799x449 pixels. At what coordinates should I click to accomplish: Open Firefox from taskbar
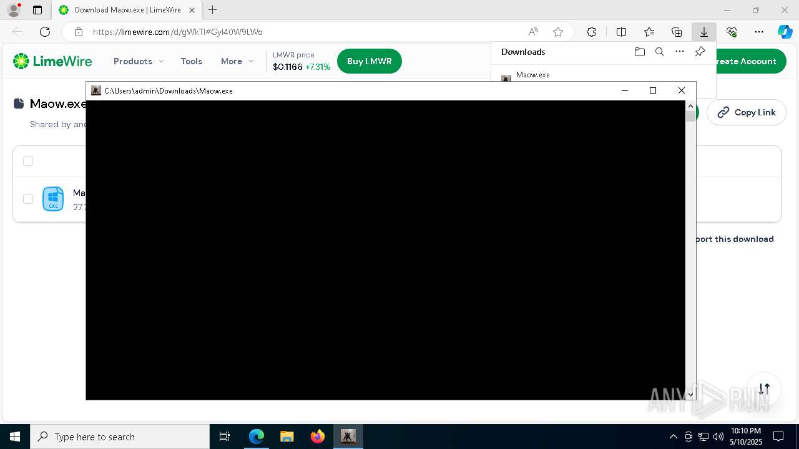point(318,437)
